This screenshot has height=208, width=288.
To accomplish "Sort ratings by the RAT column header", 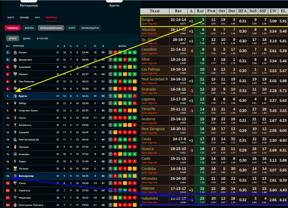I will pos(200,11).
